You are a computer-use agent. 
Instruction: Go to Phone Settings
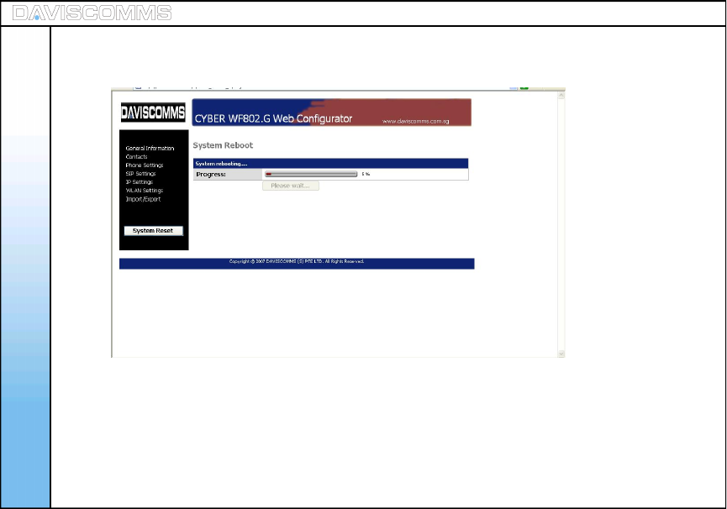tap(145, 165)
